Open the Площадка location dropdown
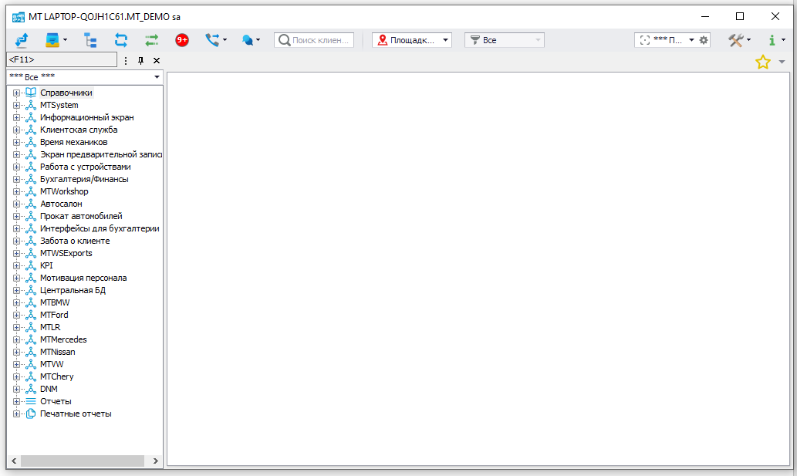 [x=411, y=40]
